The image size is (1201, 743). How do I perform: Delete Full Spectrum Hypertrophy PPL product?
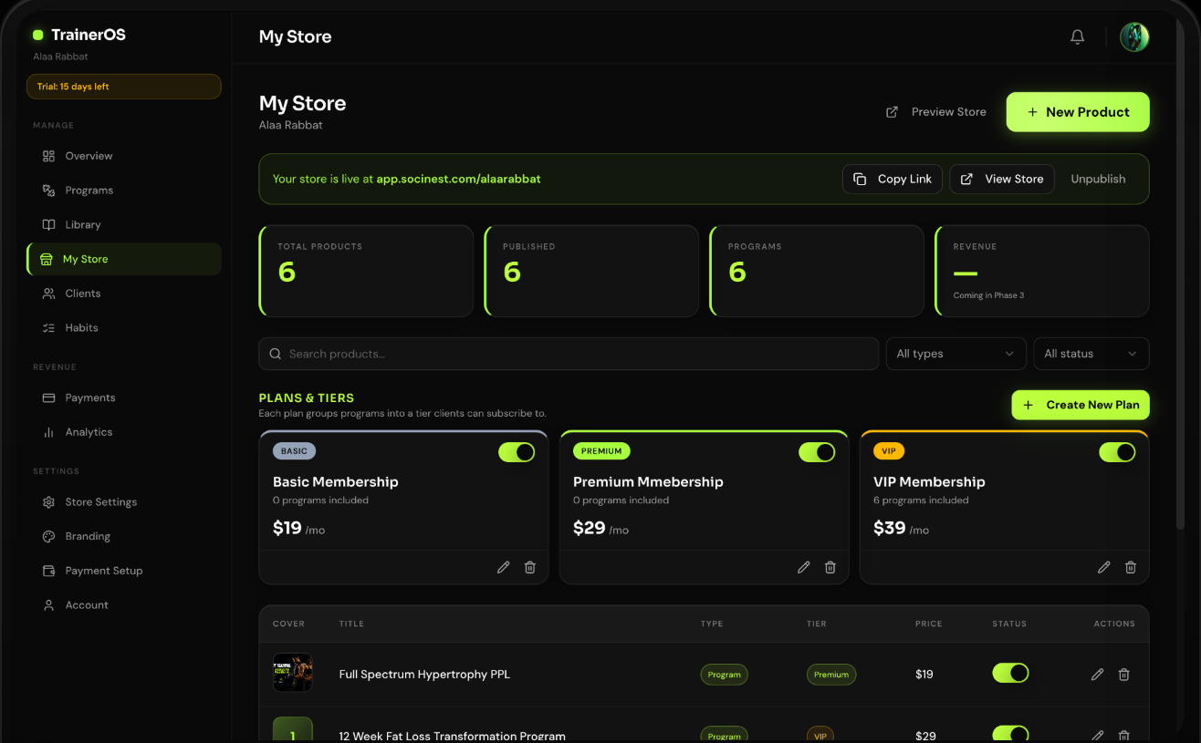point(1123,675)
